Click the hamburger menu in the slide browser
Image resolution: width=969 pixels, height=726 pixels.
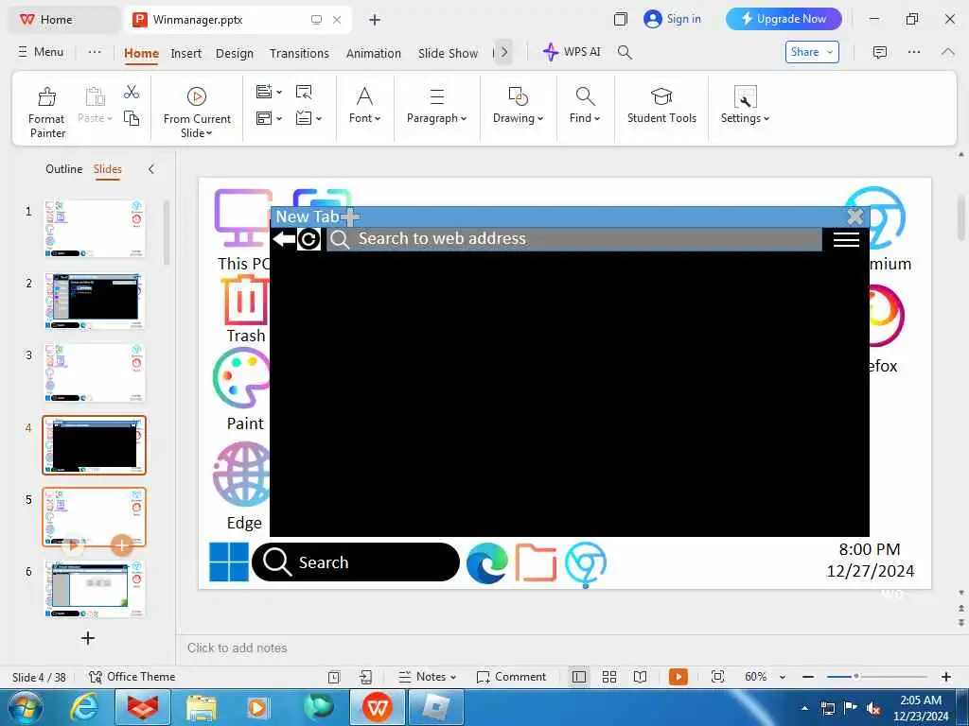pyautogui.click(x=846, y=239)
